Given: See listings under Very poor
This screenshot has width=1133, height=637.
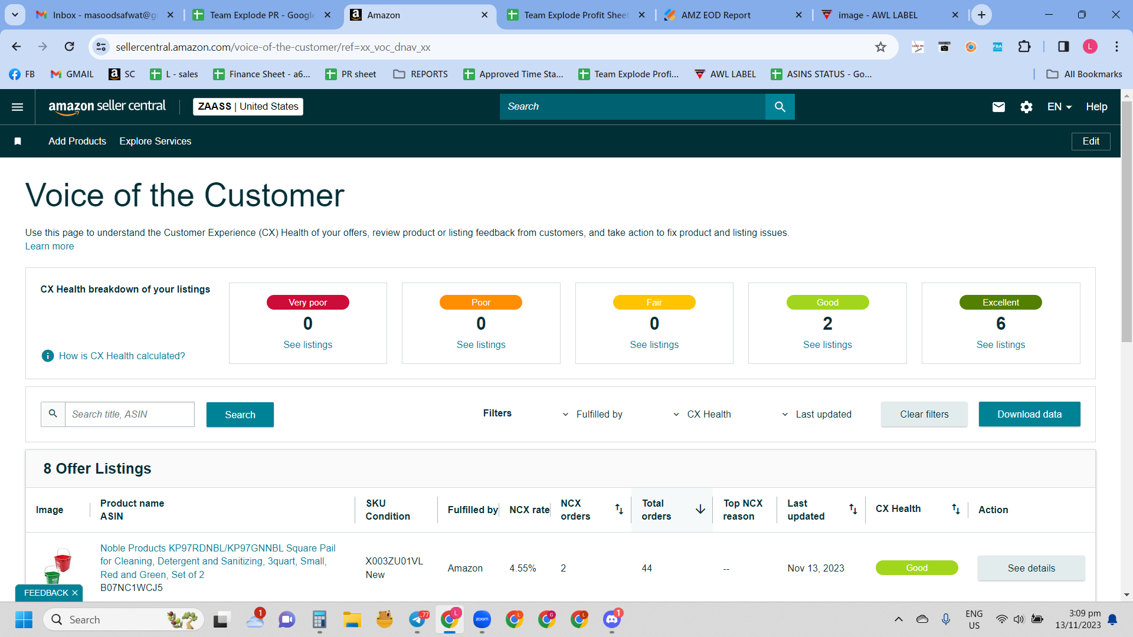Looking at the screenshot, I should pos(307,345).
